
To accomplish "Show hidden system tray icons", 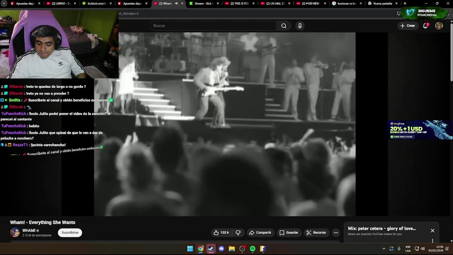I will point(384,249).
